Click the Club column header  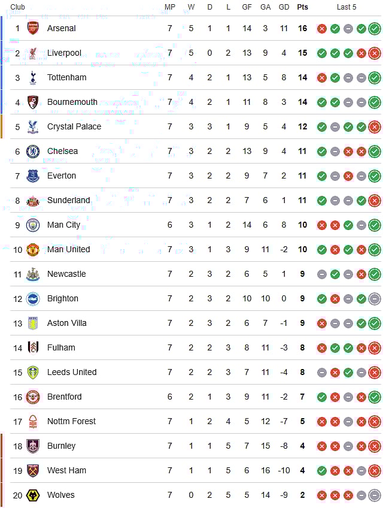pyautogui.click(x=17, y=7)
